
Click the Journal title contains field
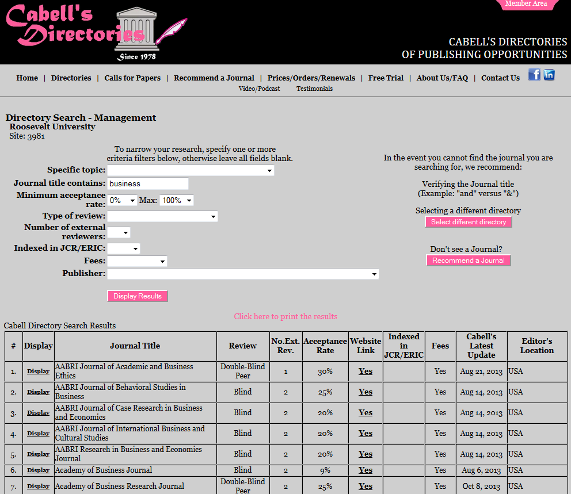147,183
